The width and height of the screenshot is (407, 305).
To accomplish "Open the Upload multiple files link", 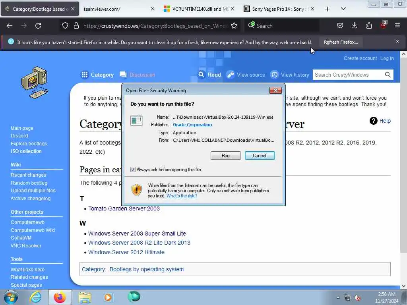I will (33, 190).
